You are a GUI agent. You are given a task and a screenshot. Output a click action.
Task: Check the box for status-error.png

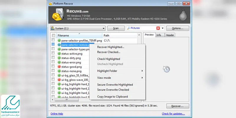(53, 62)
